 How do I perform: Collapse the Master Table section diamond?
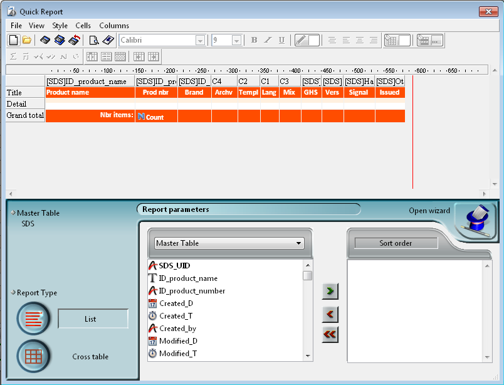[13, 213]
